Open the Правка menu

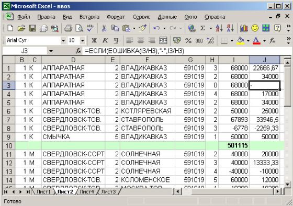click(x=46, y=17)
